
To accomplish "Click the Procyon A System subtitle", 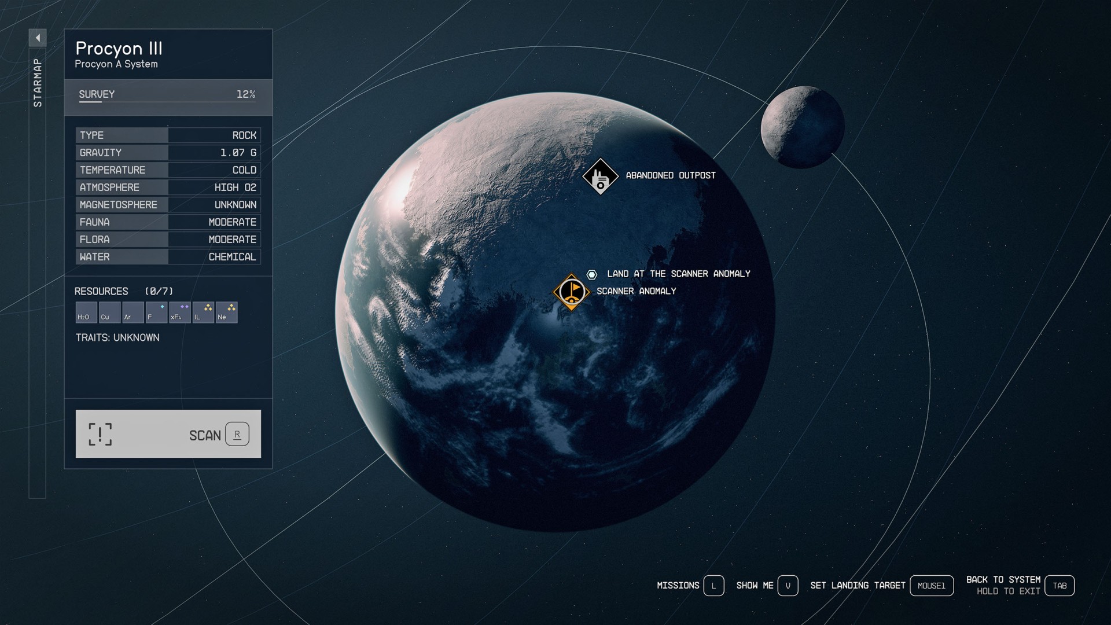I will (x=116, y=64).
